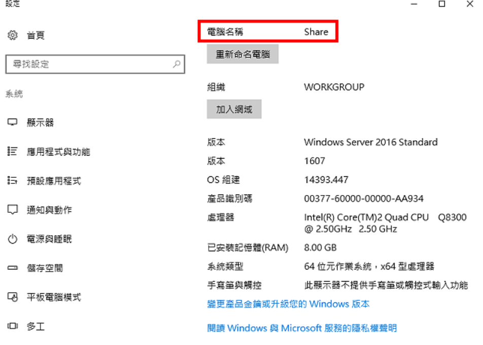Click the OS build value 14393.447

point(326,179)
